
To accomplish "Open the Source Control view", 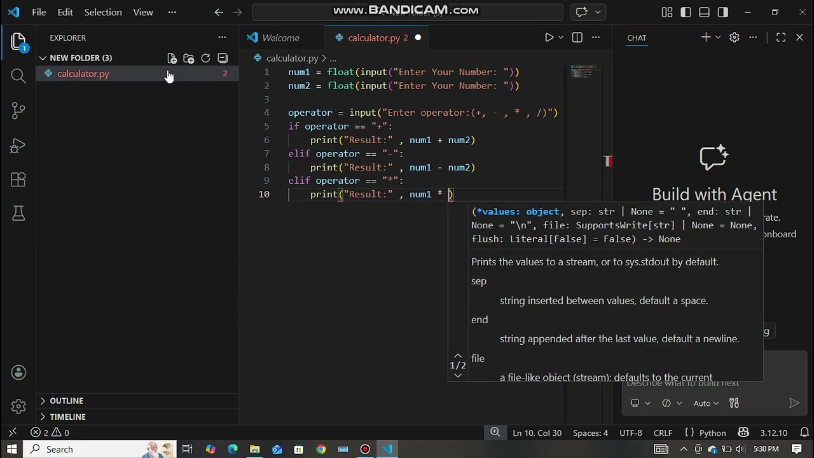I will [x=18, y=111].
